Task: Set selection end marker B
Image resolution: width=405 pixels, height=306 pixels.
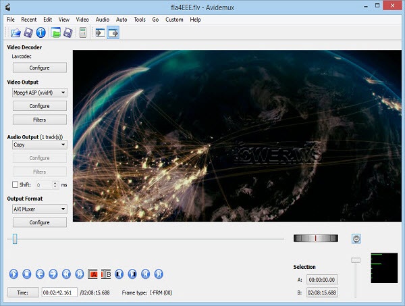Action: pyautogui.click(x=105, y=274)
